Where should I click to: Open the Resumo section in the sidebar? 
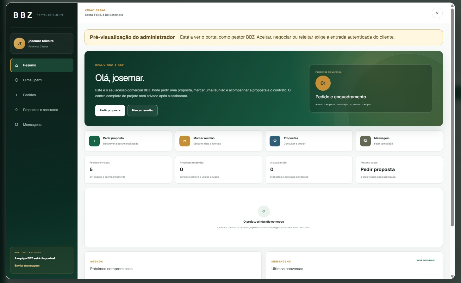pos(42,65)
